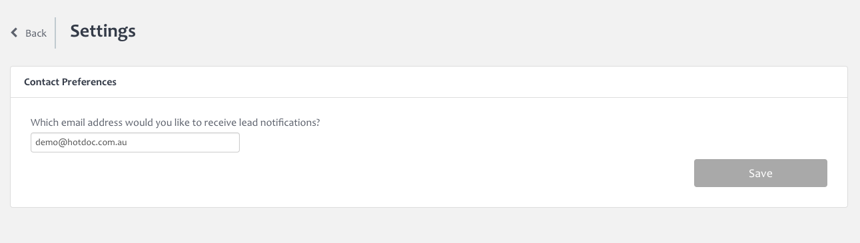Select the Contact Preferences panel header
The width and height of the screenshot is (860, 243).
click(x=429, y=82)
